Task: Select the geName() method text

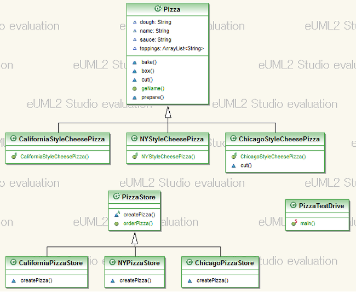Action: click(x=153, y=89)
